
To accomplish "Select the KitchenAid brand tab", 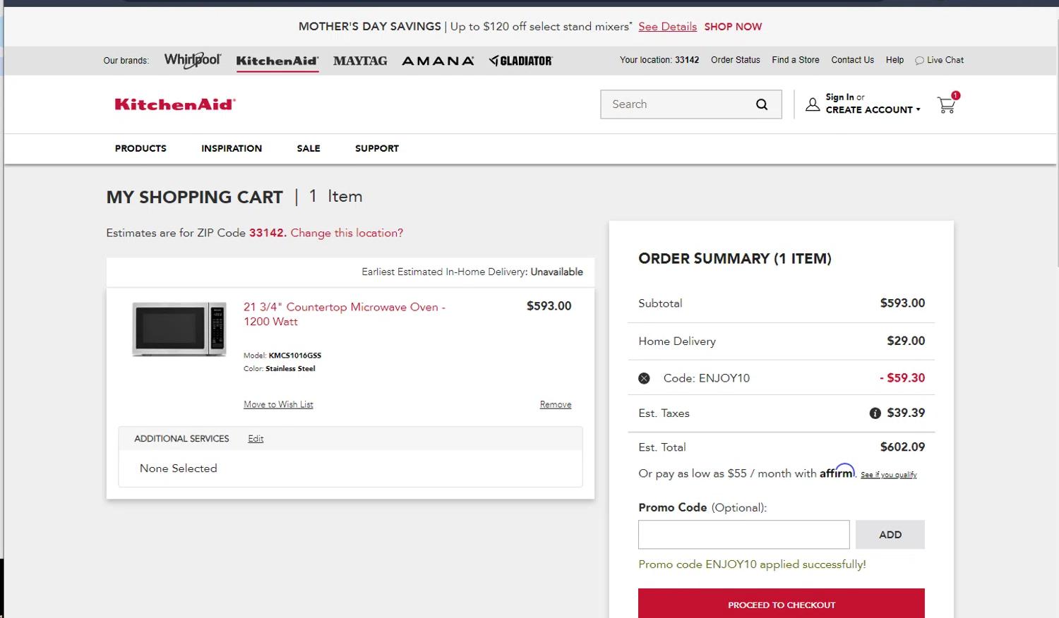I will [277, 61].
